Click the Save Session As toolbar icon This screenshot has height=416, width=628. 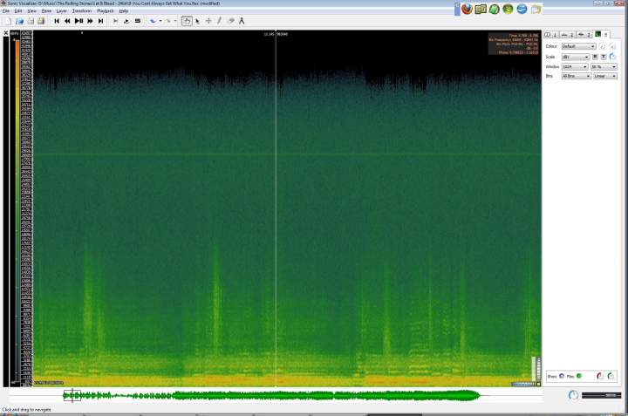pos(41,21)
